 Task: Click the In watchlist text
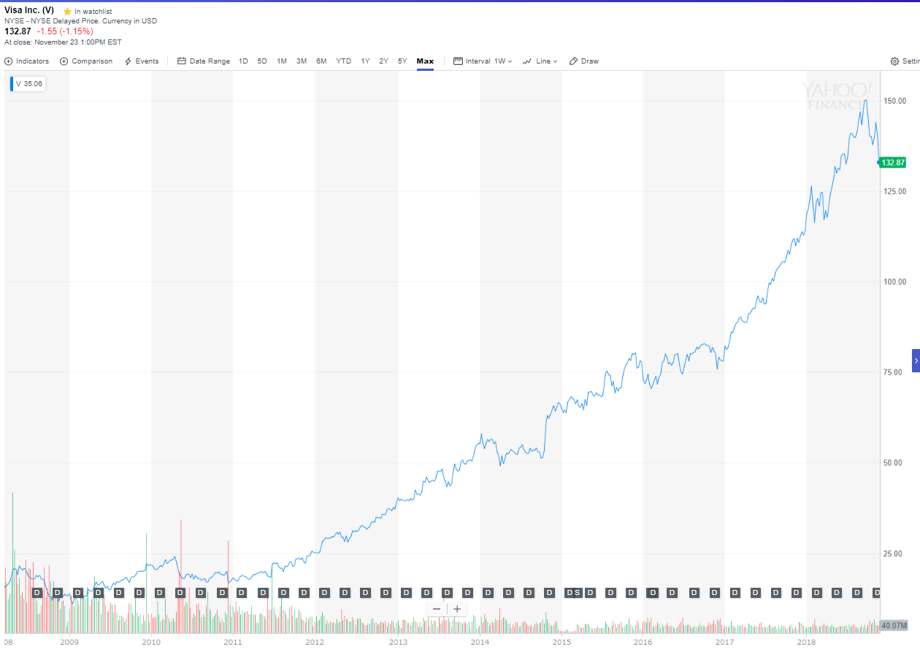click(x=93, y=12)
